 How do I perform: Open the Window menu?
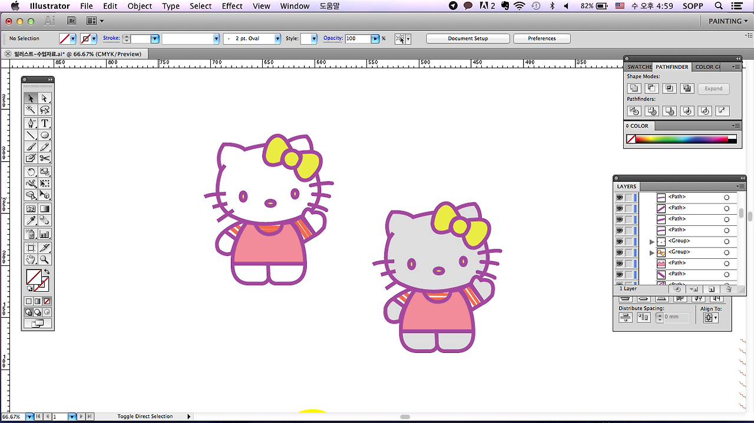[295, 6]
